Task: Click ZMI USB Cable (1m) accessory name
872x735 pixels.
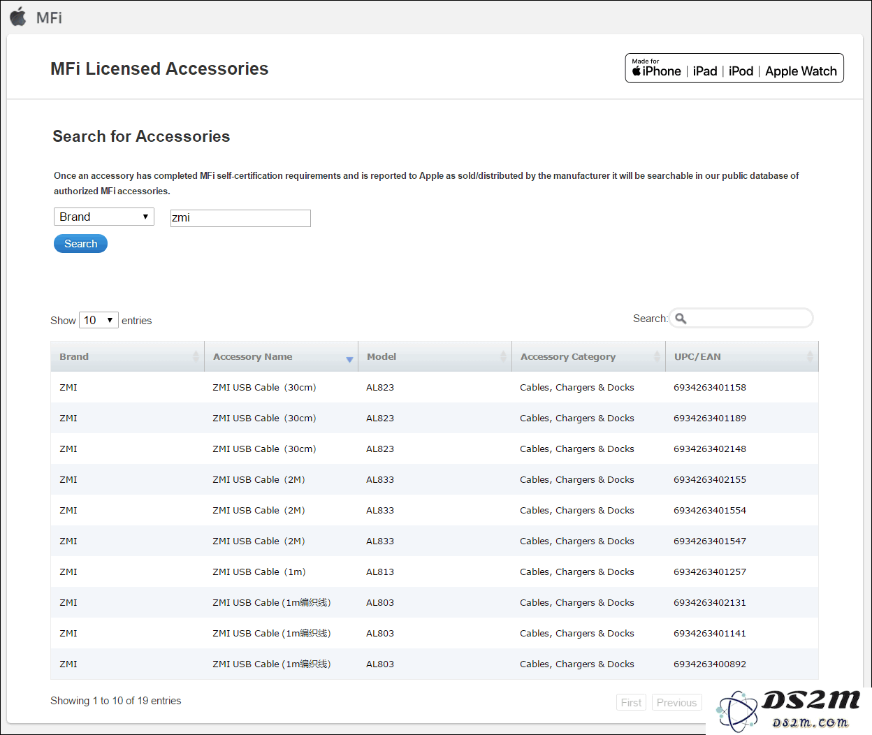Action: point(259,572)
